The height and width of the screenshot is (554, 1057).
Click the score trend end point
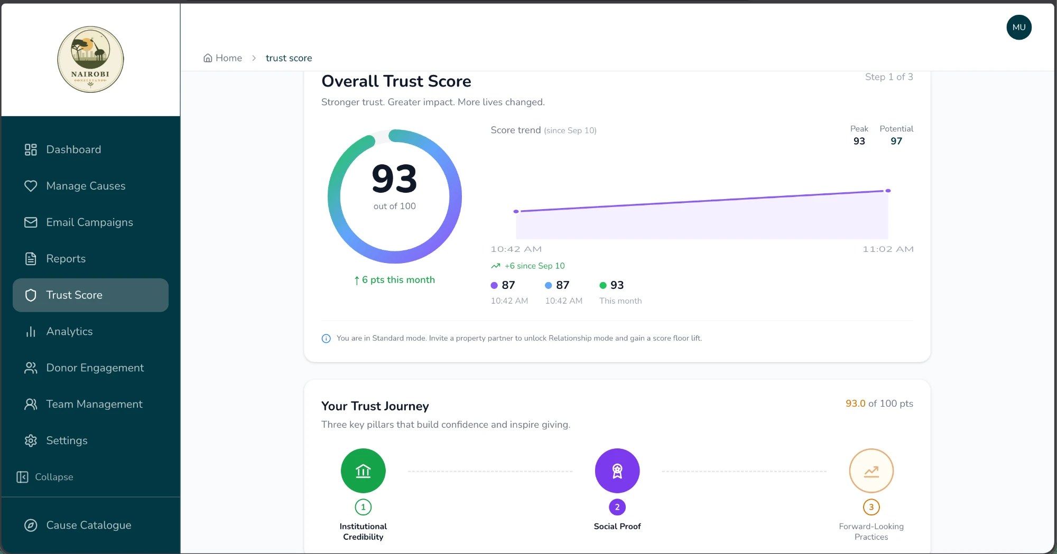[888, 191]
